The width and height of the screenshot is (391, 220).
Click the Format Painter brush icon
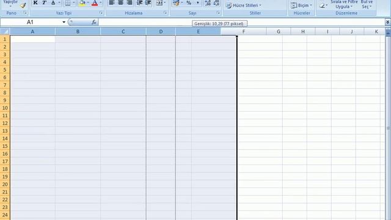23,5
